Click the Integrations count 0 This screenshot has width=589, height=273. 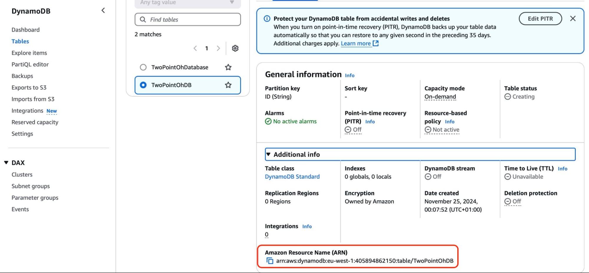pyautogui.click(x=267, y=234)
